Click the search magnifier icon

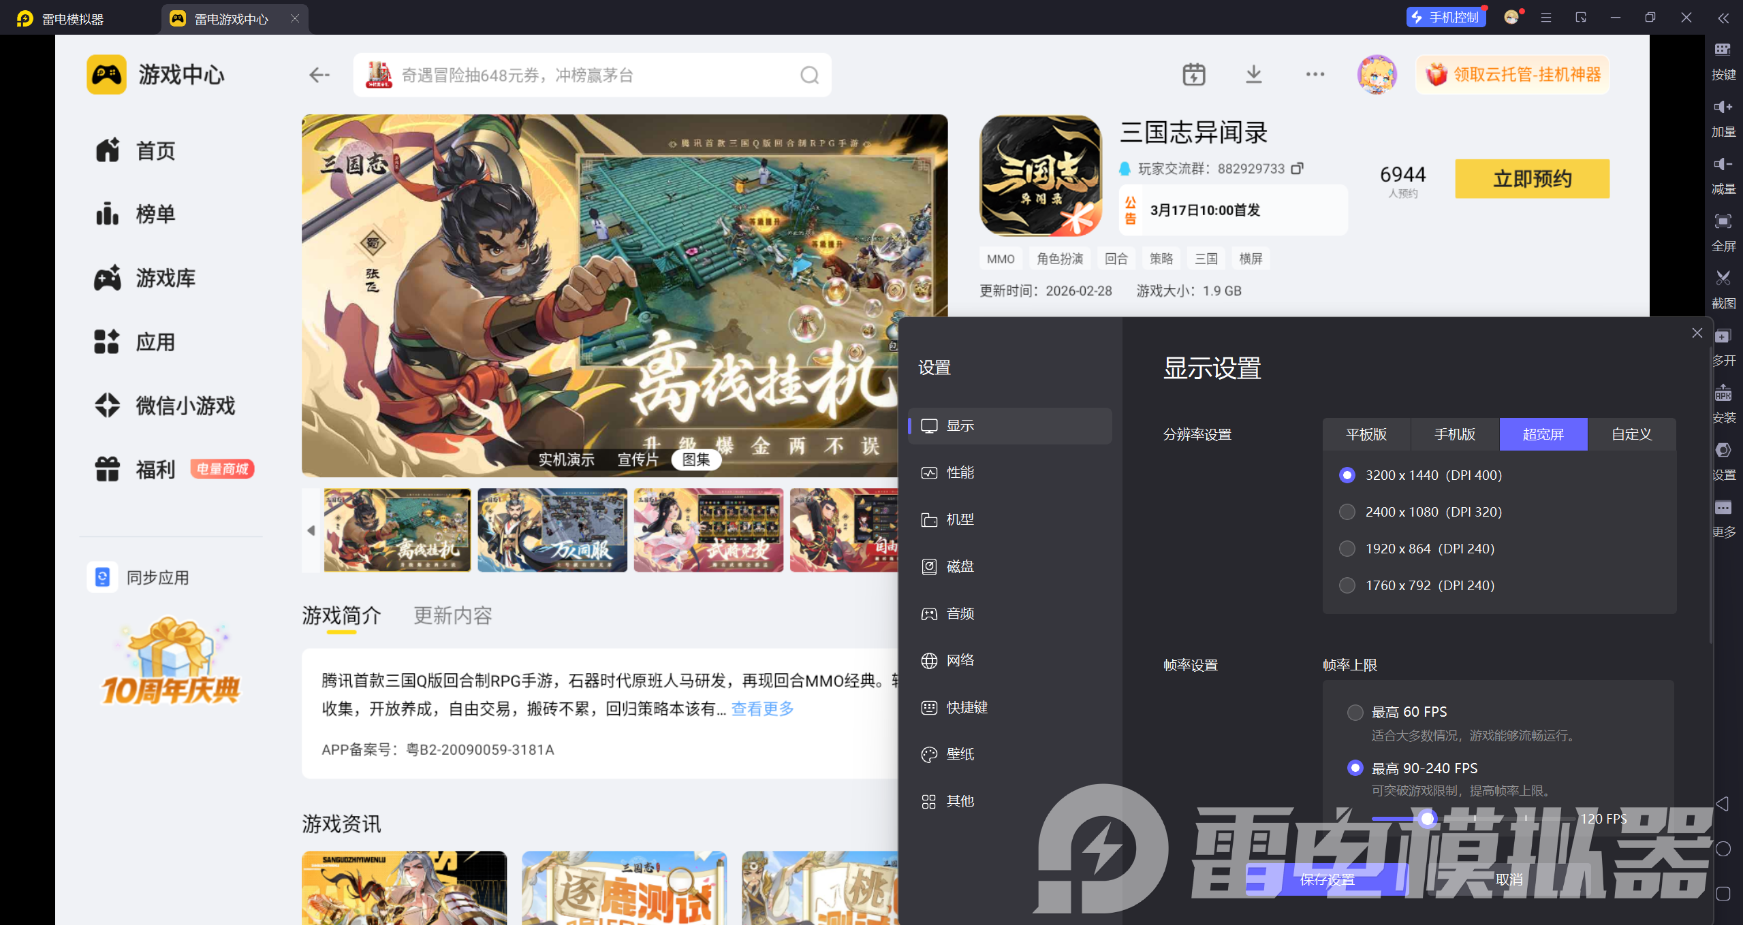coord(809,75)
